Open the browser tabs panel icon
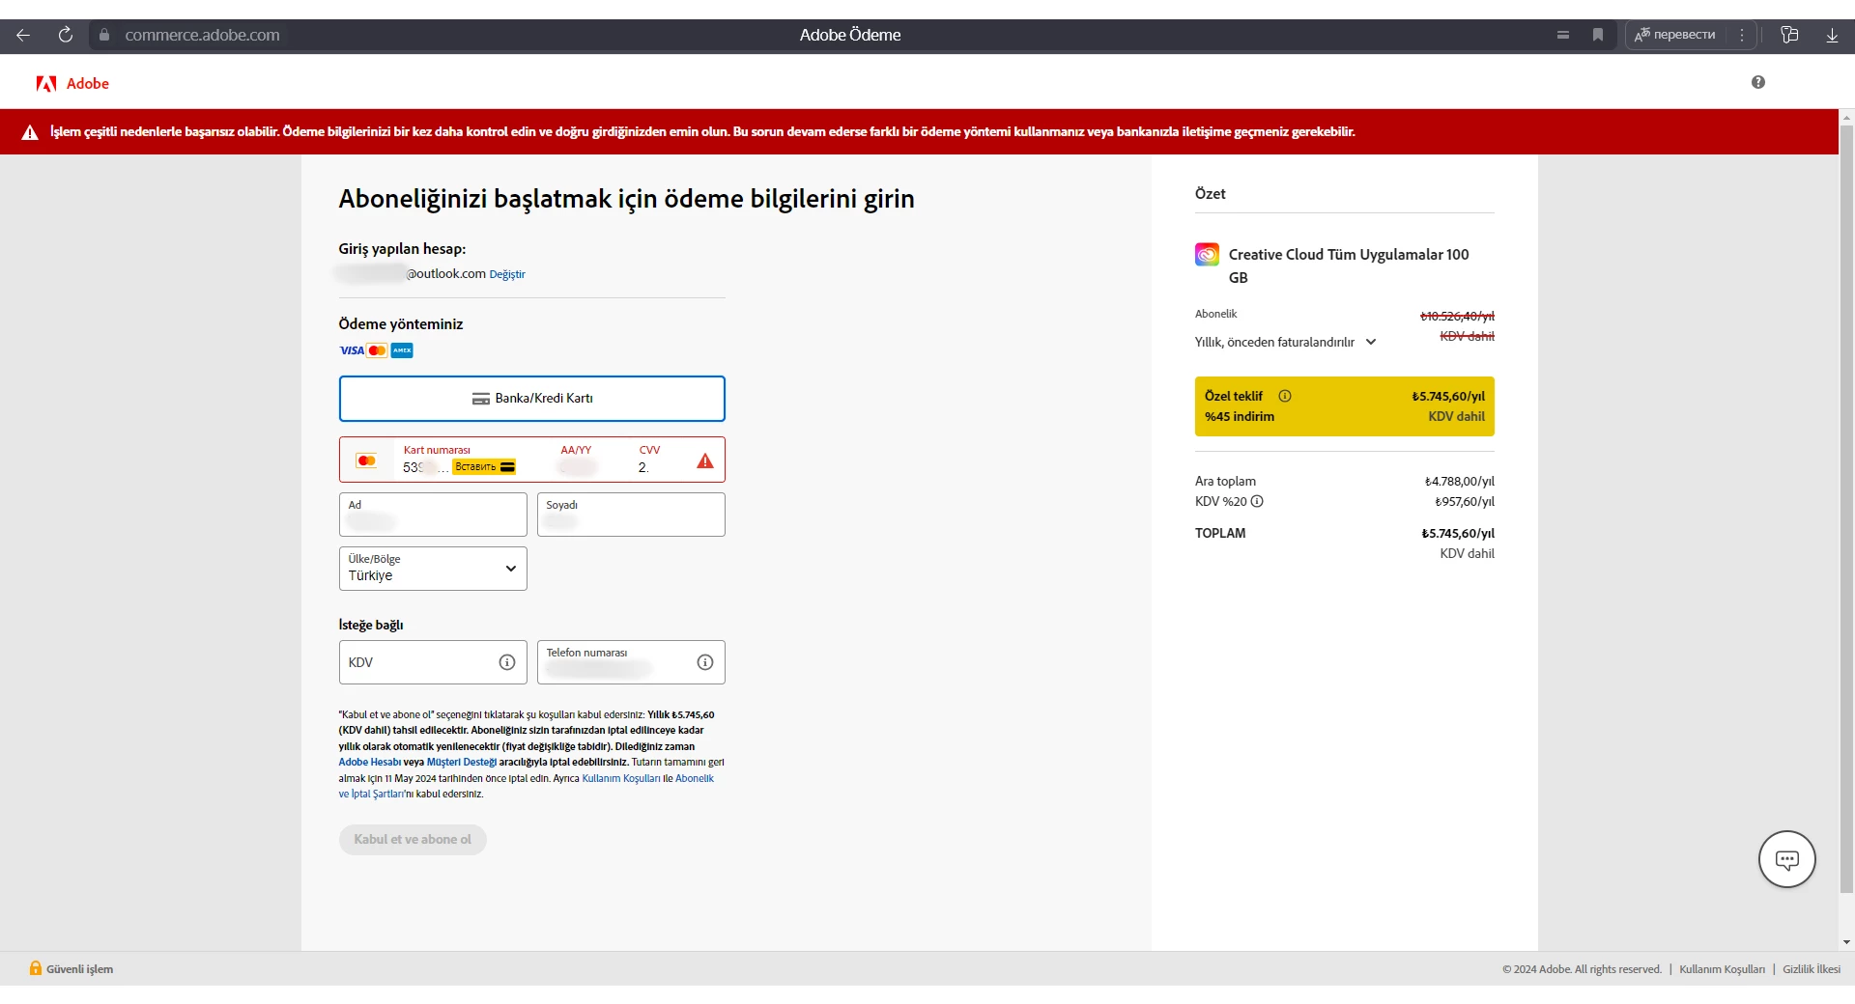The image size is (1855, 1004). point(1789,35)
